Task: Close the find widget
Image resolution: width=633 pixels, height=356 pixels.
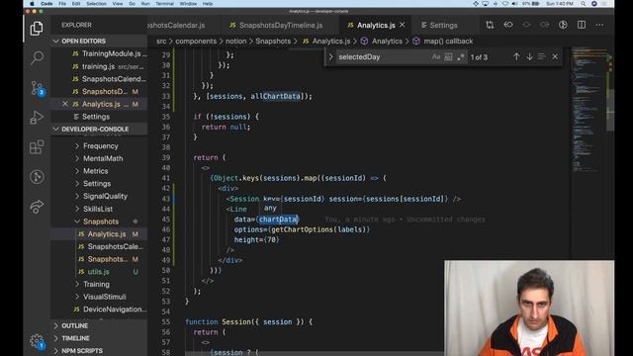Action: pos(555,57)
